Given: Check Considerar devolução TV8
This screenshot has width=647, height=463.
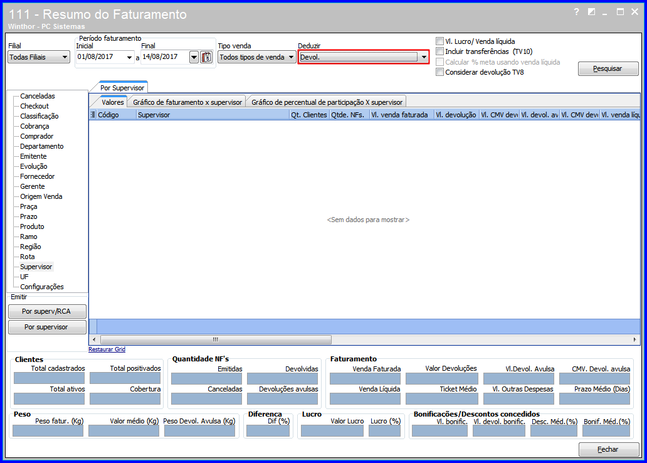Looking at the screenshot, I should coord(440,72).
